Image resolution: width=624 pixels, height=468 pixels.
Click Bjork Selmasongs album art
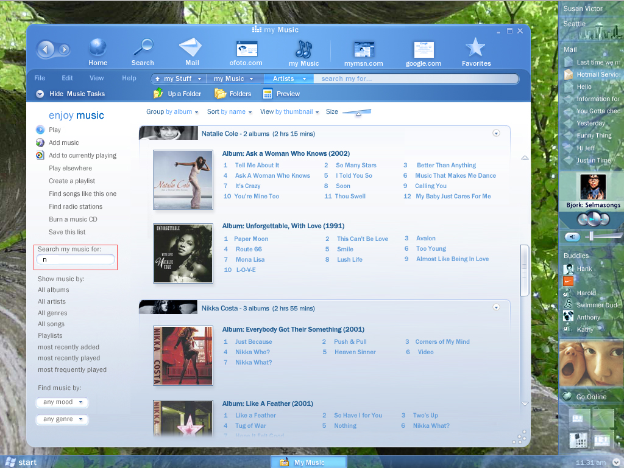(593, 187)
